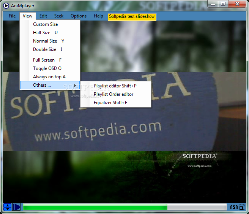The height and width of the screenshot is (214, 249).
Task: Select Double Size option
Action: coord(50,49)
